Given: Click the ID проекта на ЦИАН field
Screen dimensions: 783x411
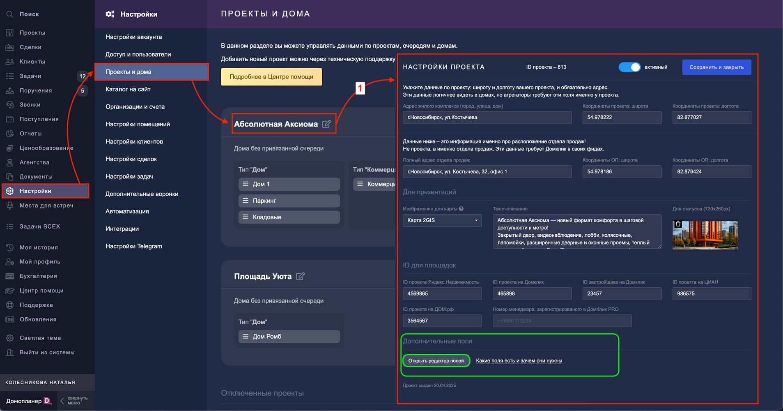Looking at the screenshot, I should coord(712,293).
